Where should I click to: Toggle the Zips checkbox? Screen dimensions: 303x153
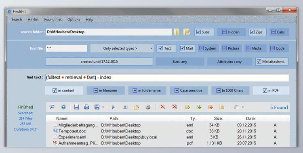coord(252,32)
